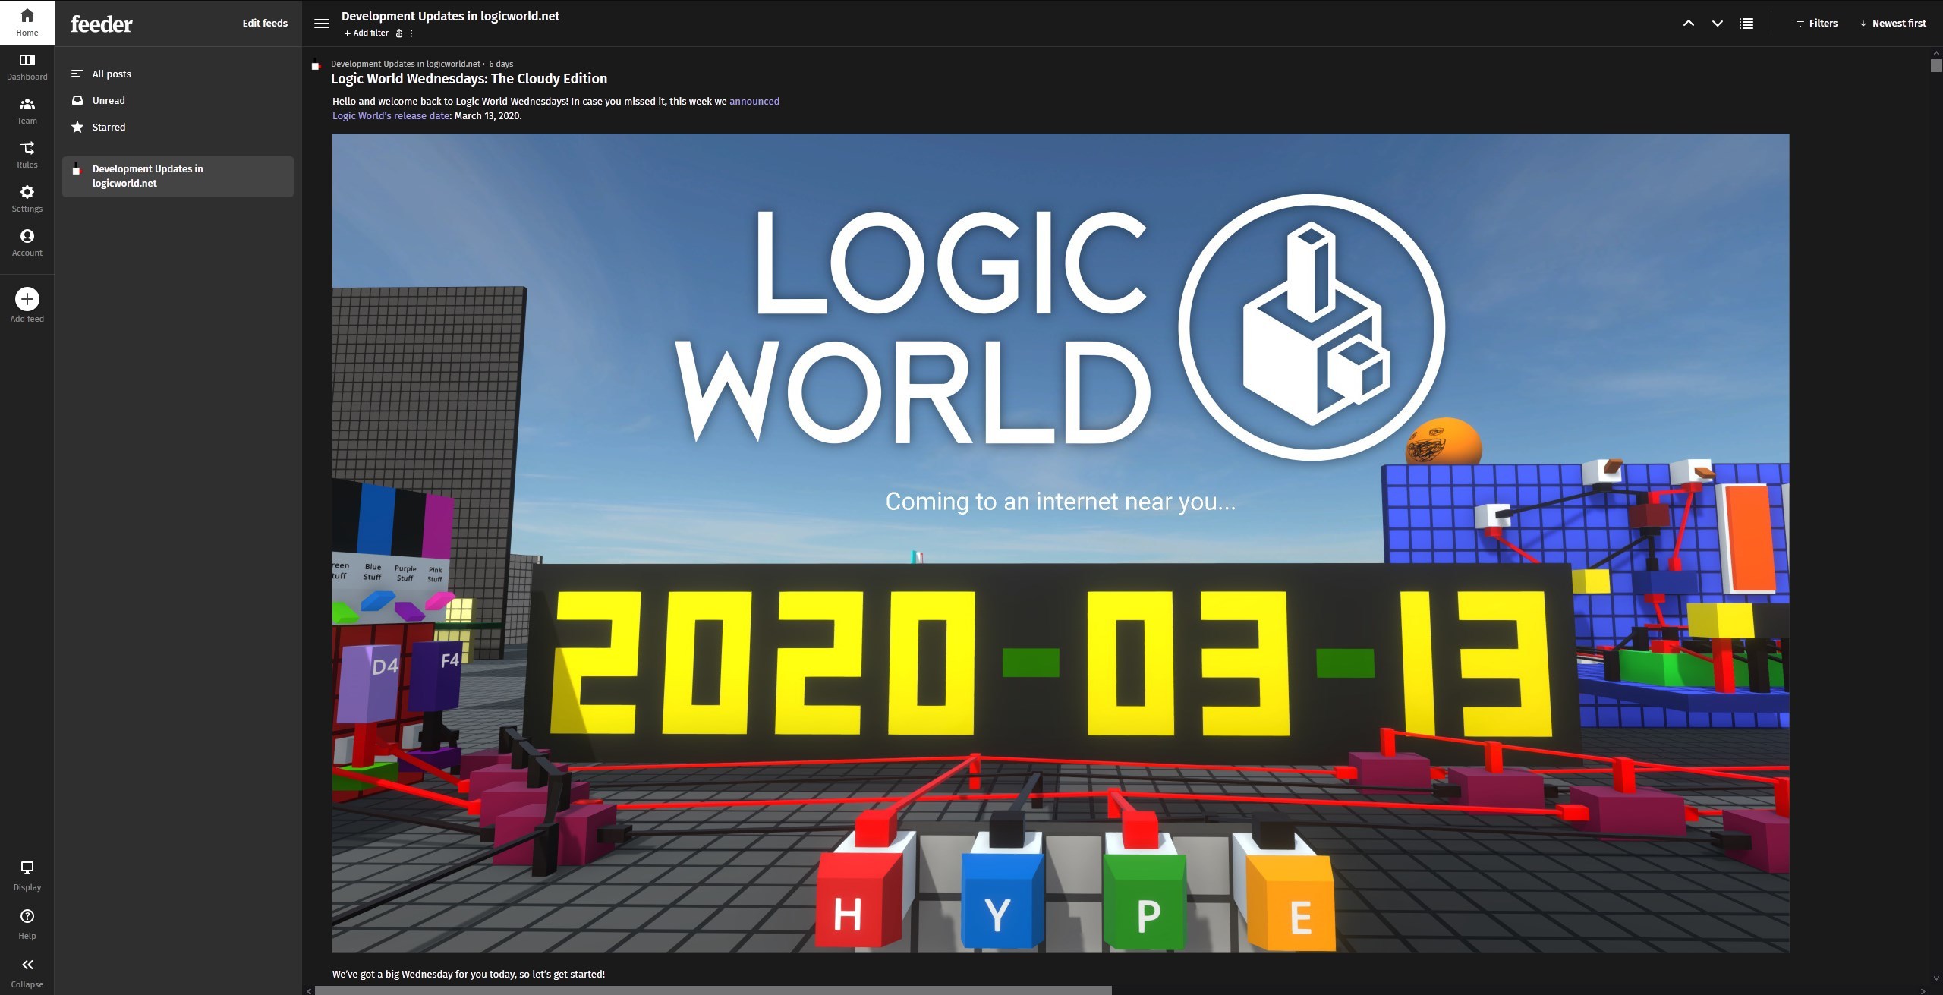
Task: Click the scroll down arrow at bottom right
Action: point(1936,980)
